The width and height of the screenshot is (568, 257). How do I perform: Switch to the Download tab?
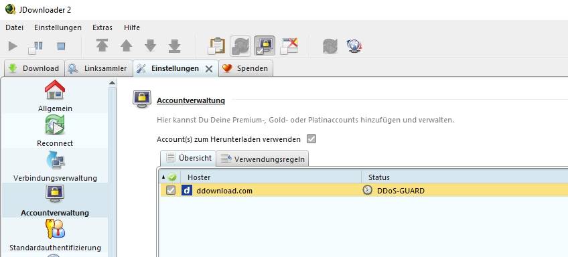(34, 68)
